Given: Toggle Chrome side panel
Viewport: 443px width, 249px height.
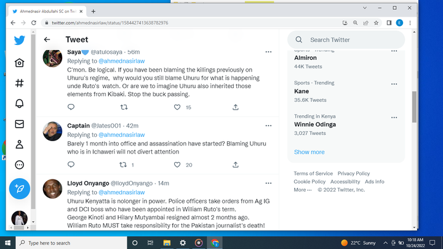Looking at the screenshot, I should click(389, 23).
